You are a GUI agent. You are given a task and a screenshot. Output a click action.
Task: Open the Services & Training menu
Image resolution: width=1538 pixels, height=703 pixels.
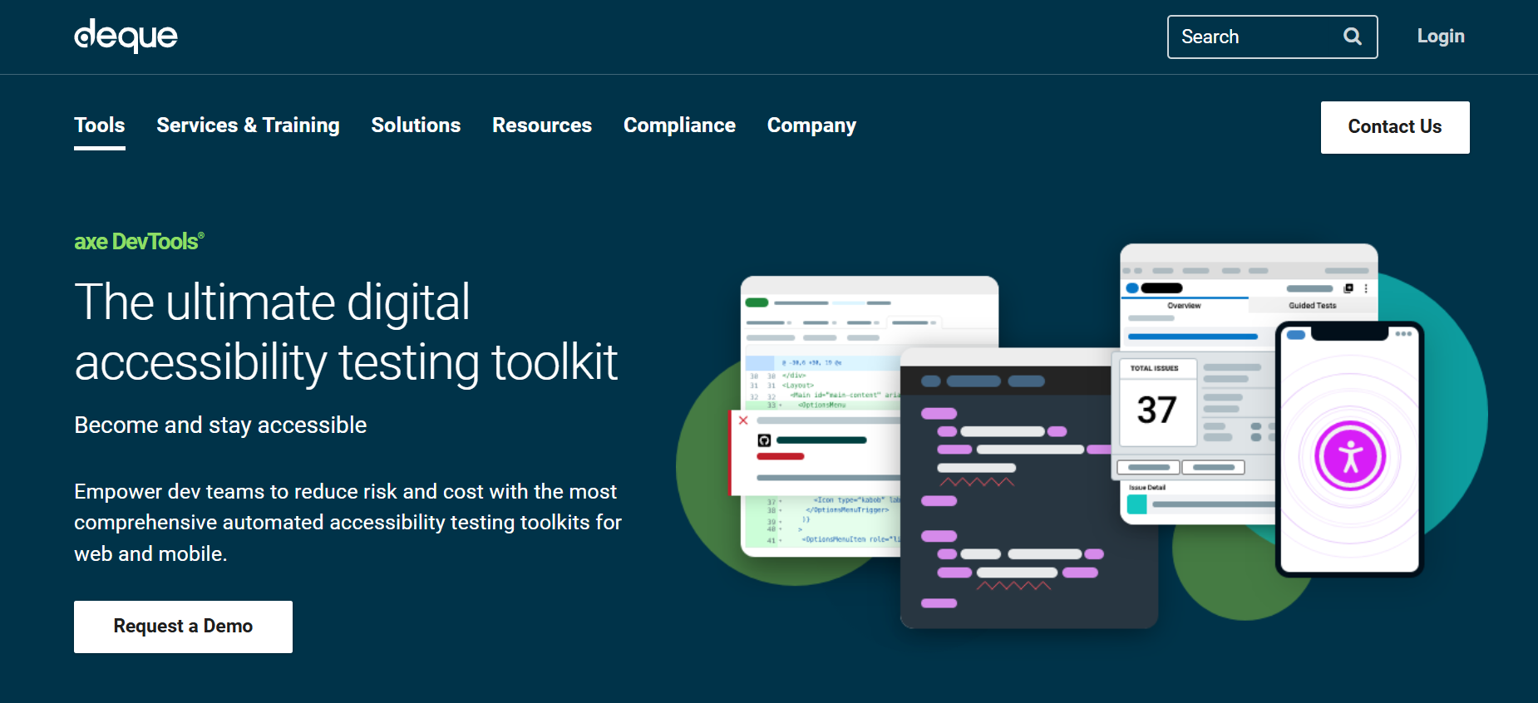pyautogui.click(x=248, y=125)
